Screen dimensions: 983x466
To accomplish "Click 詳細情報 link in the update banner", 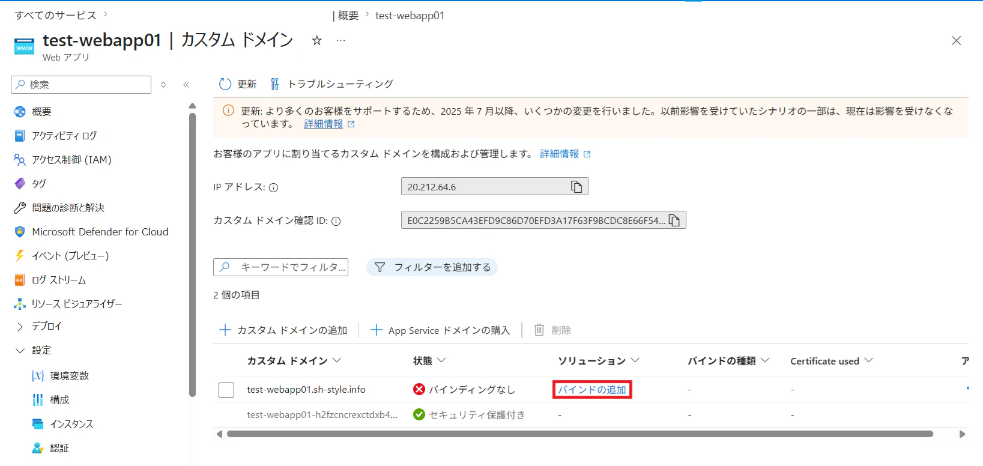I will point(324,124).
